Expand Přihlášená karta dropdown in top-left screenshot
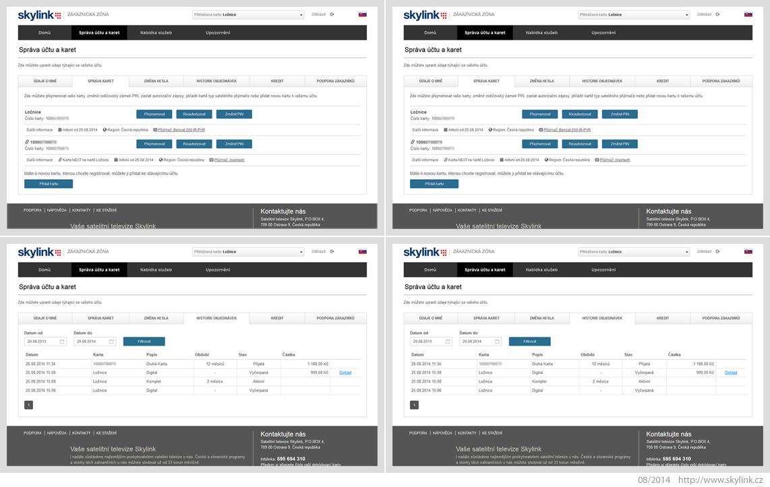 tap(248, 15)
